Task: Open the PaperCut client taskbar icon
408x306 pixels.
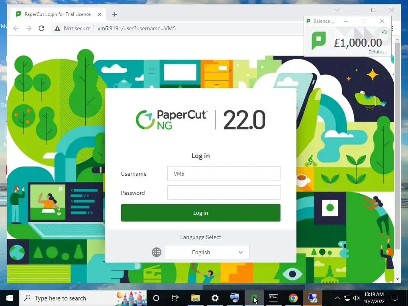Action: [x=254, y=298]
